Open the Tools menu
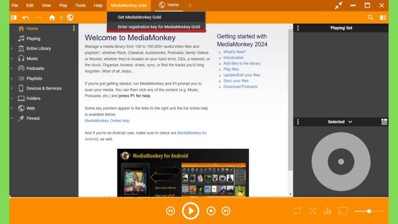 (80, 5)
